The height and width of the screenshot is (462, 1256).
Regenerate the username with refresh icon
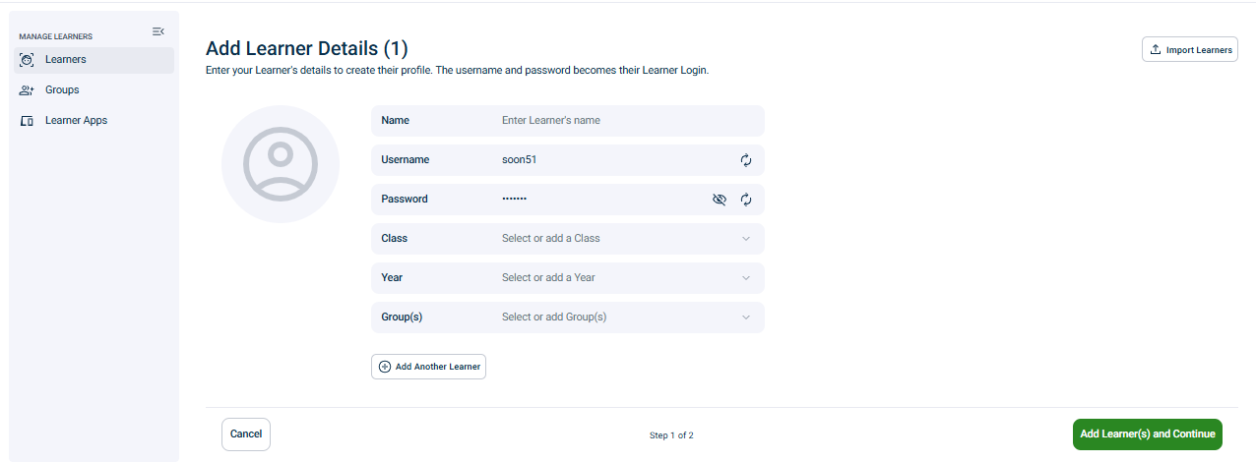[746, 160]
